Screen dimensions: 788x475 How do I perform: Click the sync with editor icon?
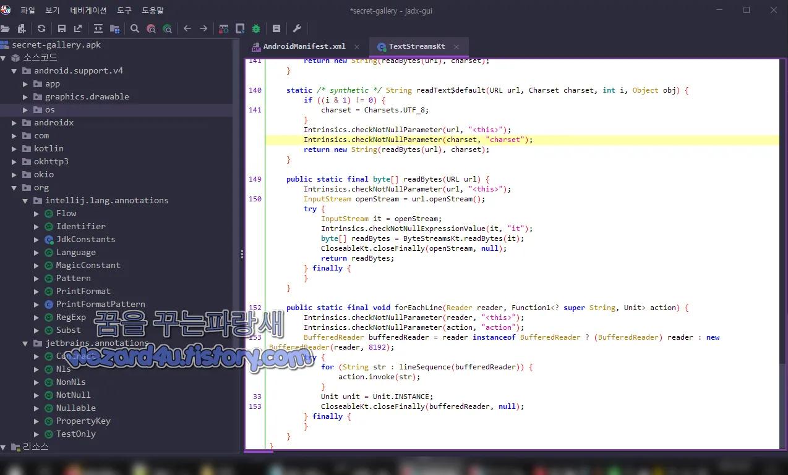coord(98,28)
